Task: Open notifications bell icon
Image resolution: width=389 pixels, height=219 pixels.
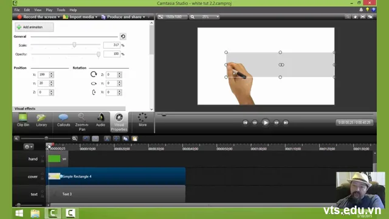Action: 361,10
